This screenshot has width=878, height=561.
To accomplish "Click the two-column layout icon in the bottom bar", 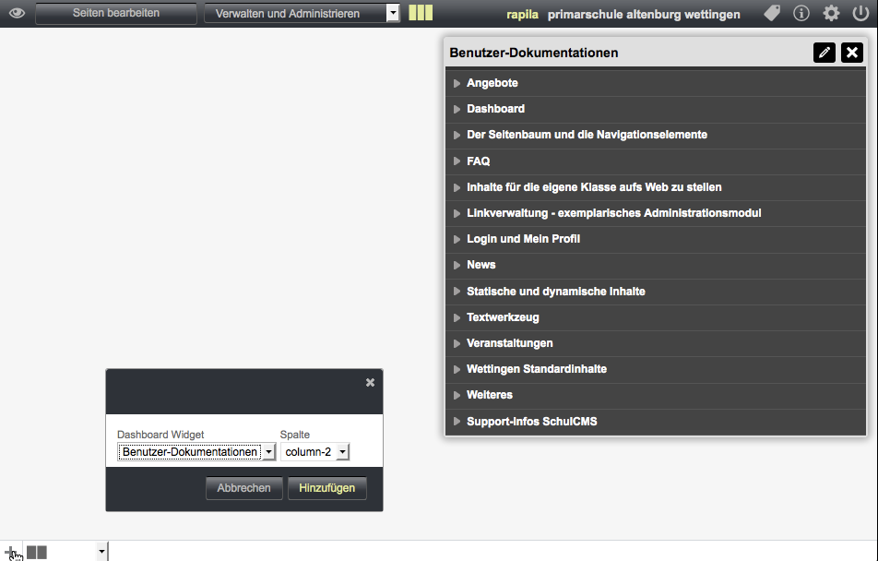I will (37, 553).
